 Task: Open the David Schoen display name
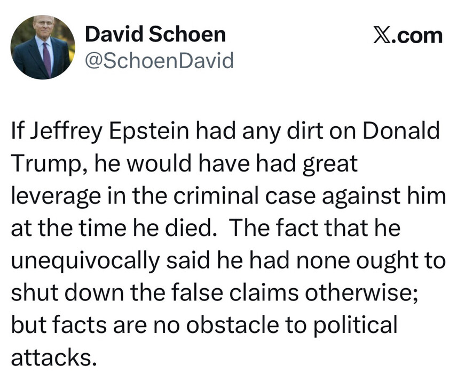point(155,35)
